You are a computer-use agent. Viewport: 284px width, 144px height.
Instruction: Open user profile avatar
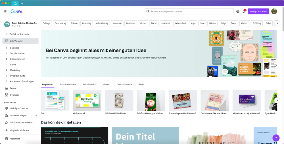pyautogui.click(x=274, y=11)
